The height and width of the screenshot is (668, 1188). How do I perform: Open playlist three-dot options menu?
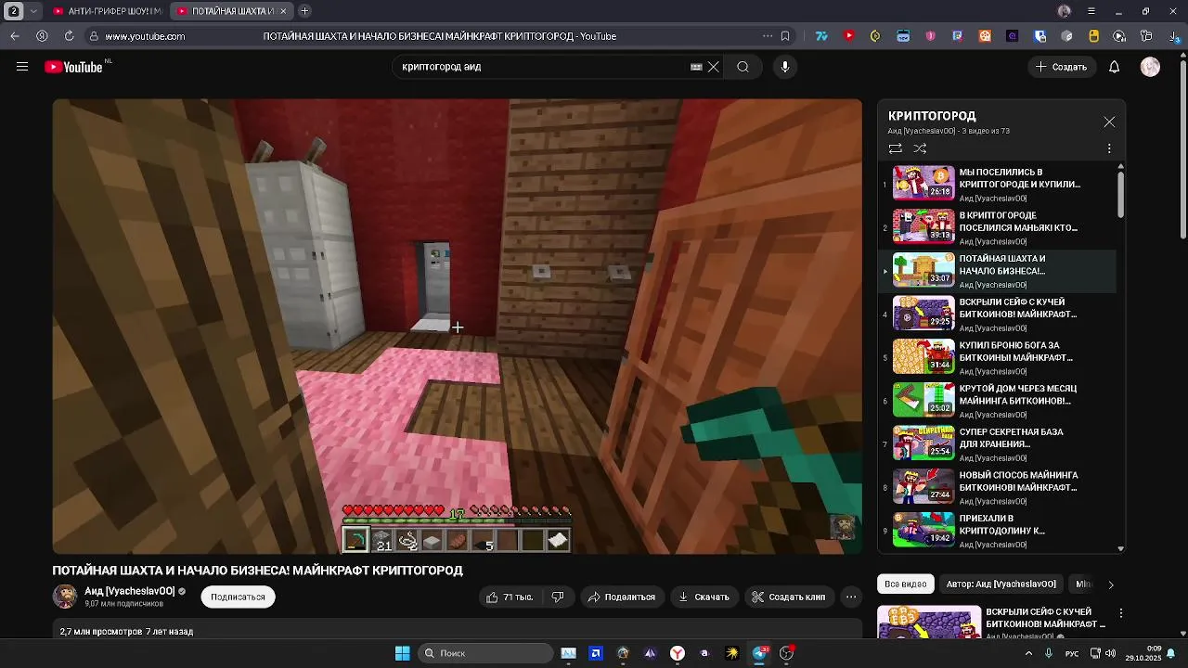tap(1109, 148)
